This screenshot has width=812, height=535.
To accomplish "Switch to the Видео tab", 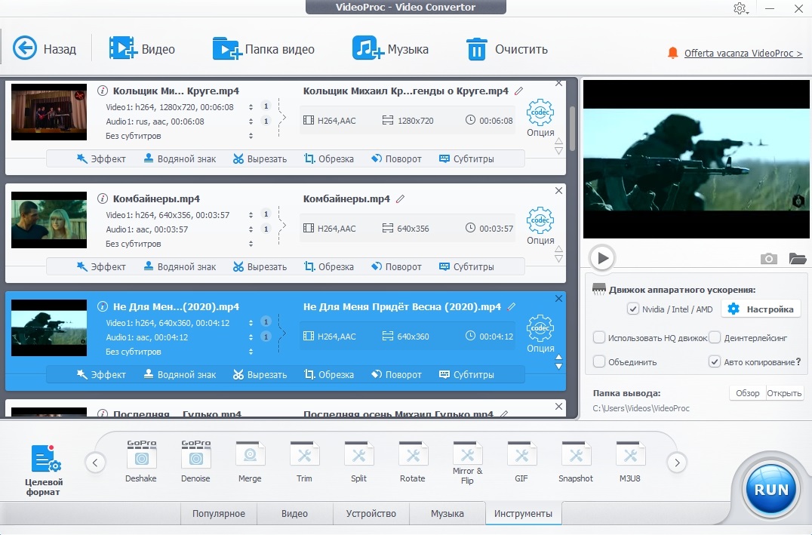I will pyautogui.click(x=294, y=513).
